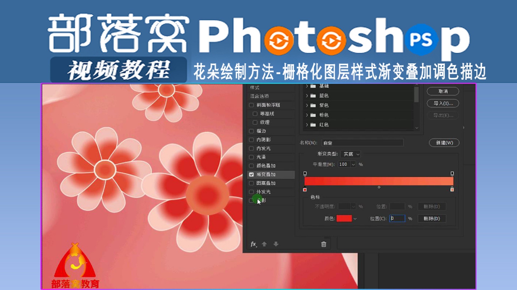Open the 平滑度 value dropdown arrow

coord(353,164)
